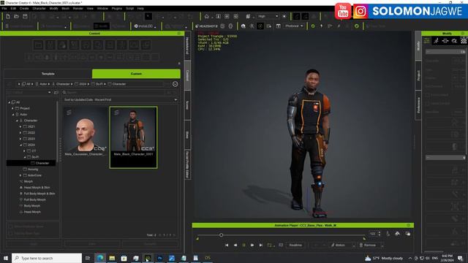Click the Home camera view icon
The width and height of the screenshot is (468, 263).
click(x=206, y=16)
